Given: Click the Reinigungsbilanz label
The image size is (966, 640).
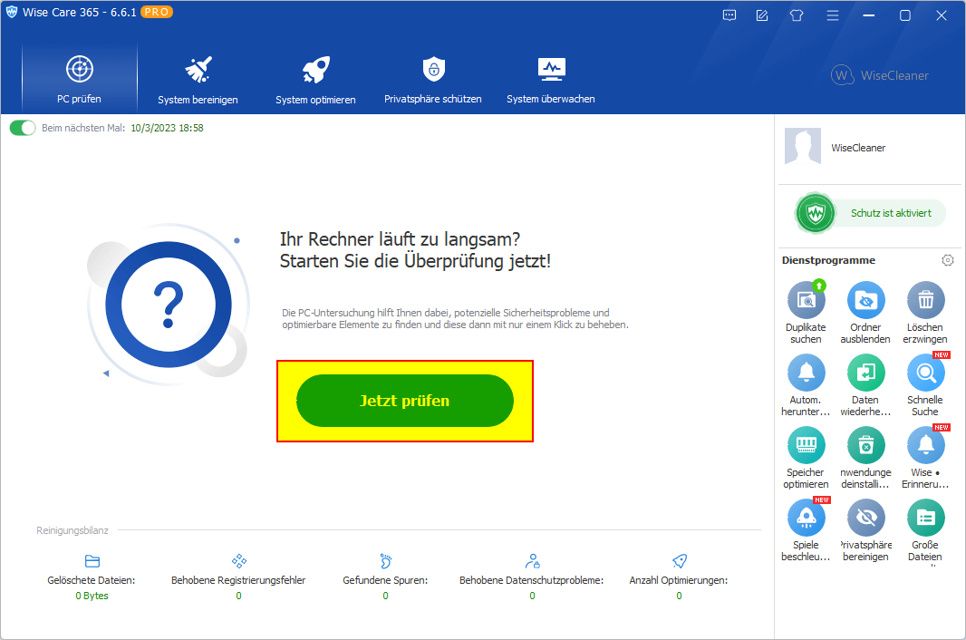Looking at the screenshot, I should [72, 530].
